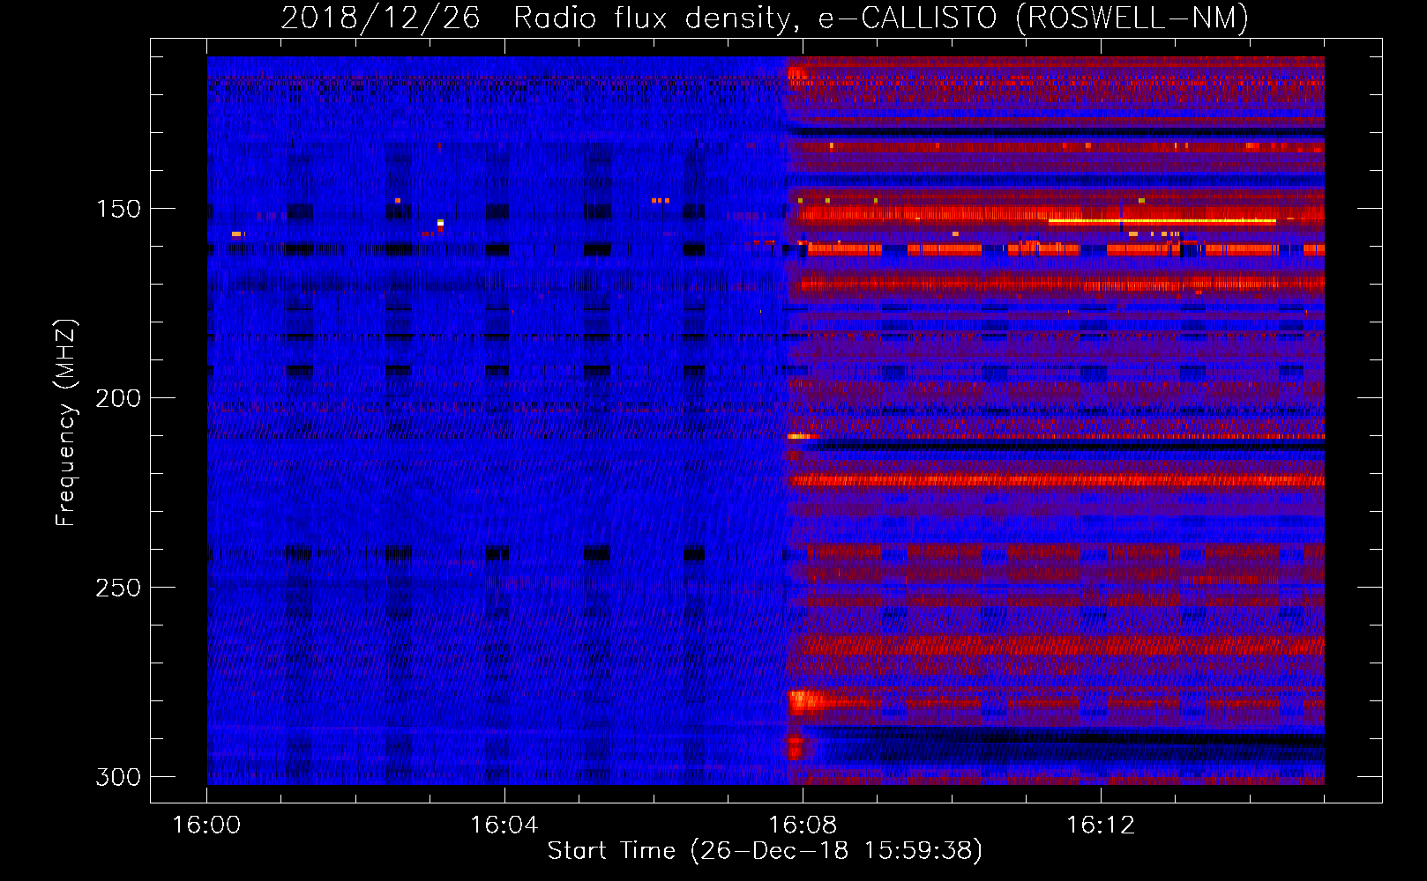Click the '16:00' time axis label

(x=206, y=825)
